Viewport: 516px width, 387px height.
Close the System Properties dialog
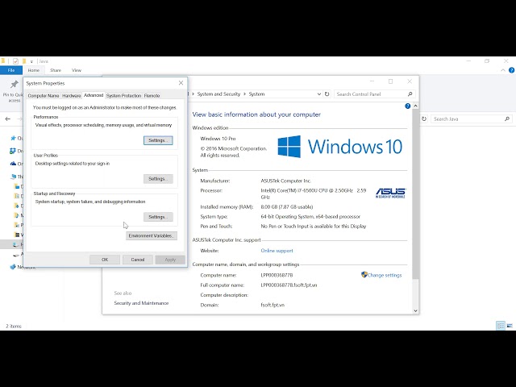click(x=181, y=83)
